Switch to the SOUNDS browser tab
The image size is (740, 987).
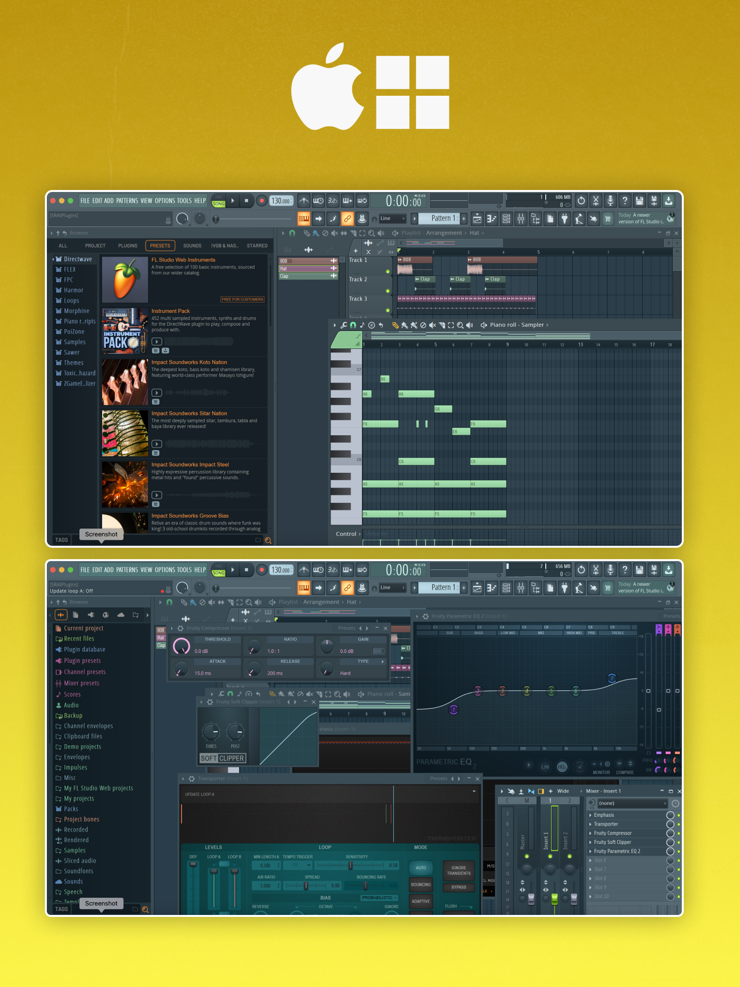pyautogui.click(x=192, y=246)
